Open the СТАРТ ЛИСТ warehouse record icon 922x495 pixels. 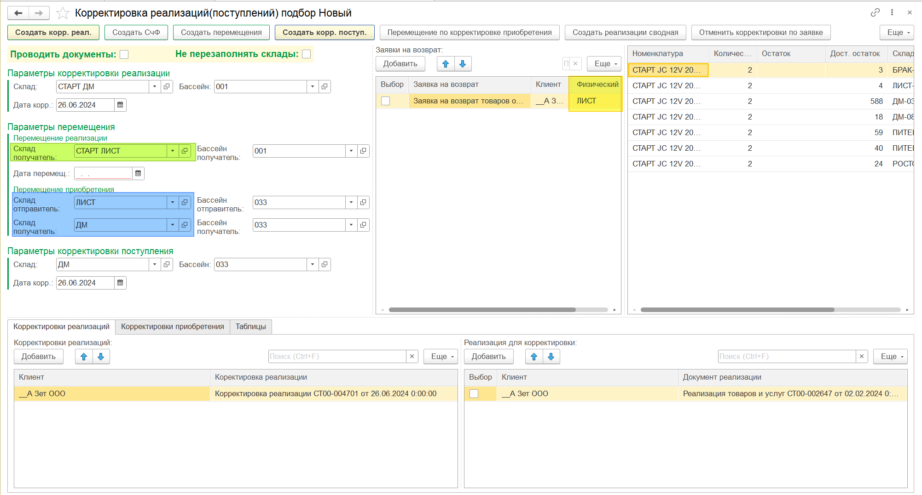tap(185, 151)
